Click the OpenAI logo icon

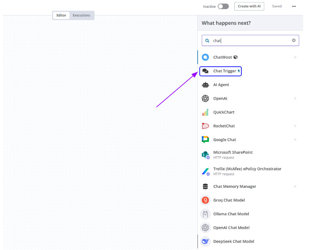[x=205, y=98]
